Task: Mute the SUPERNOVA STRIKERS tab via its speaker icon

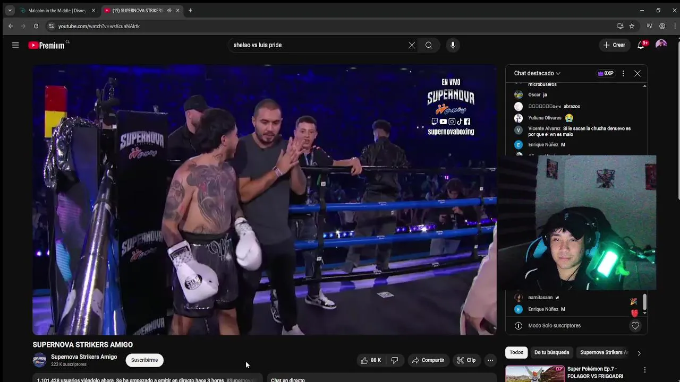Action: [x=169, y=11]
